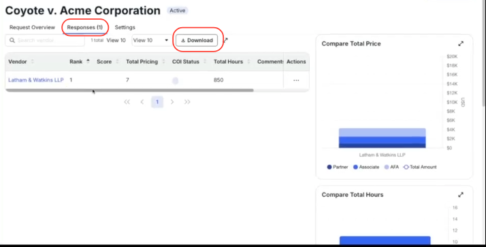Click the expand table icon beside Download
486x247 pixels.
[x=226, y=40]
